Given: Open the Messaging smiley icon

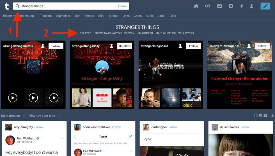Looking at the screenshot, I should [x=231, y=6].
